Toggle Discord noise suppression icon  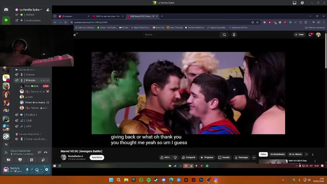pos(39,152)
